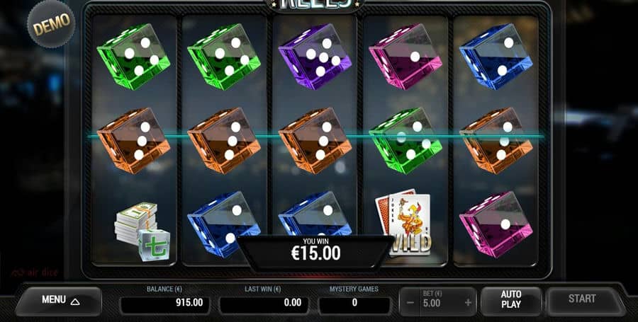Click the orange dice in first reel
Image resolution: width=638 pixels, height=322 pixels.
coord(133,141)
